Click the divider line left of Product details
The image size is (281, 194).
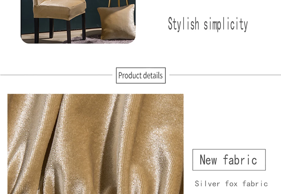click(56, 75)
